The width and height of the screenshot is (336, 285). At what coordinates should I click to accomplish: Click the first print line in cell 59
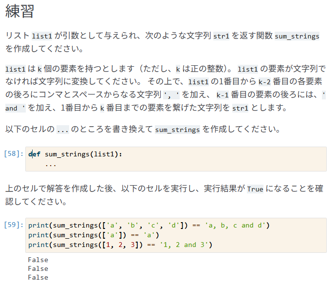[149, 225]
